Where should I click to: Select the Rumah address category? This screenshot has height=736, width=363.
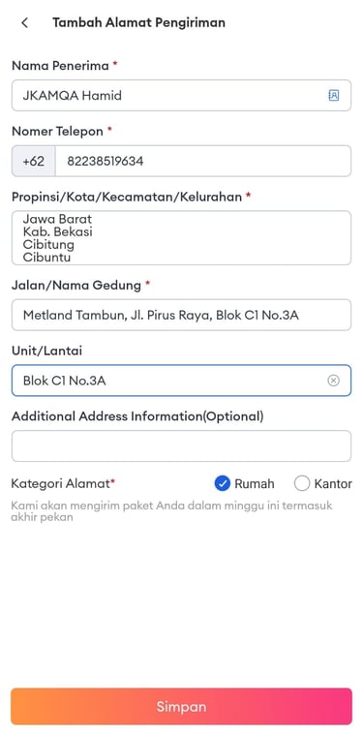tap(223, 483)
